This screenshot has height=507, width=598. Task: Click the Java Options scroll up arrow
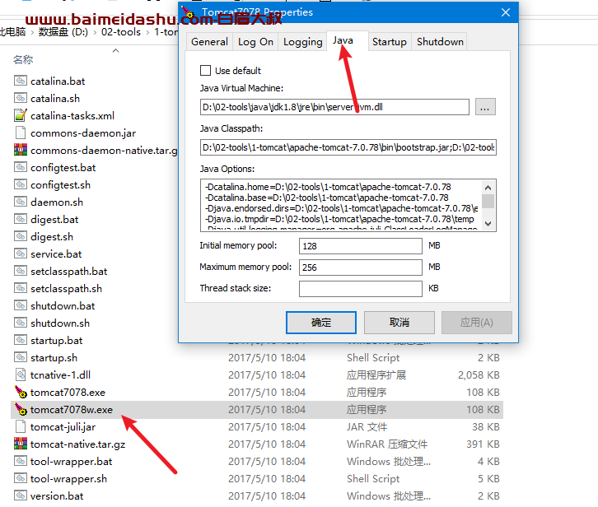click(488, 187)
